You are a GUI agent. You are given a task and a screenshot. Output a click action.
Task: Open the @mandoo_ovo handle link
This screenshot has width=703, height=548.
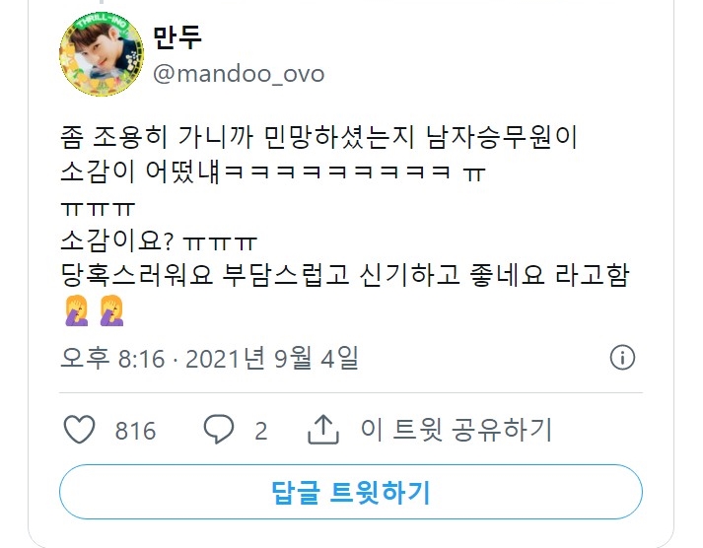point(239,74)
